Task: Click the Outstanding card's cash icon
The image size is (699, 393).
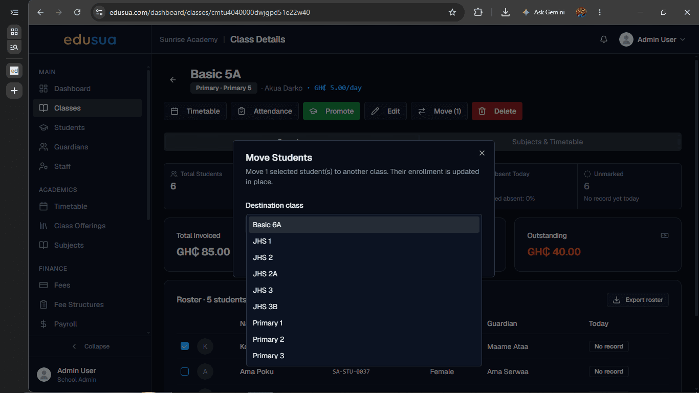Action: click(665, 235)
